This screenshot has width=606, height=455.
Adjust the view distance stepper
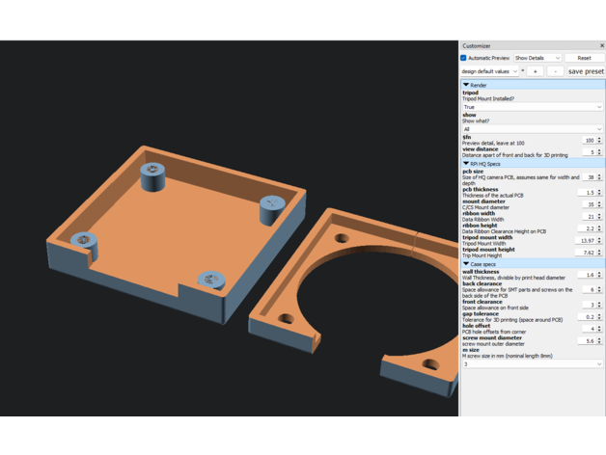(599, 152)
